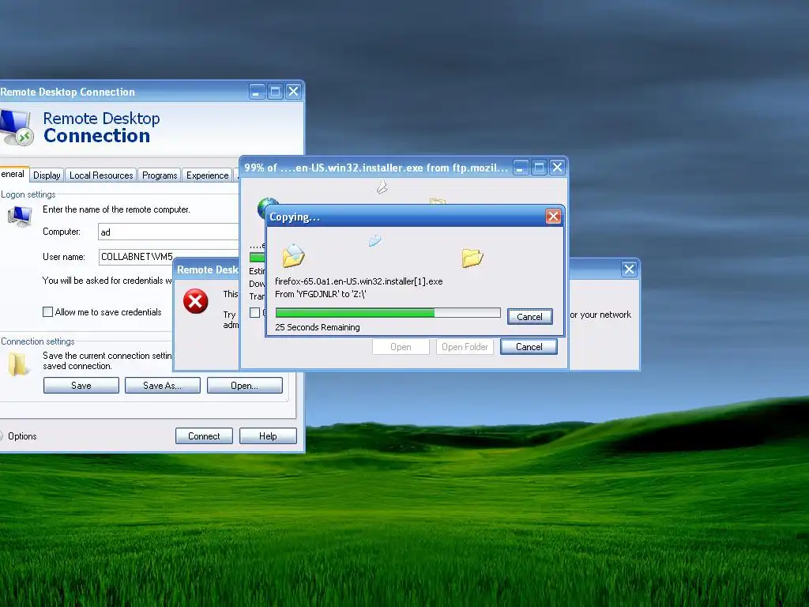
Task: Switch to the Programs tab
Action: pos(160,175)
